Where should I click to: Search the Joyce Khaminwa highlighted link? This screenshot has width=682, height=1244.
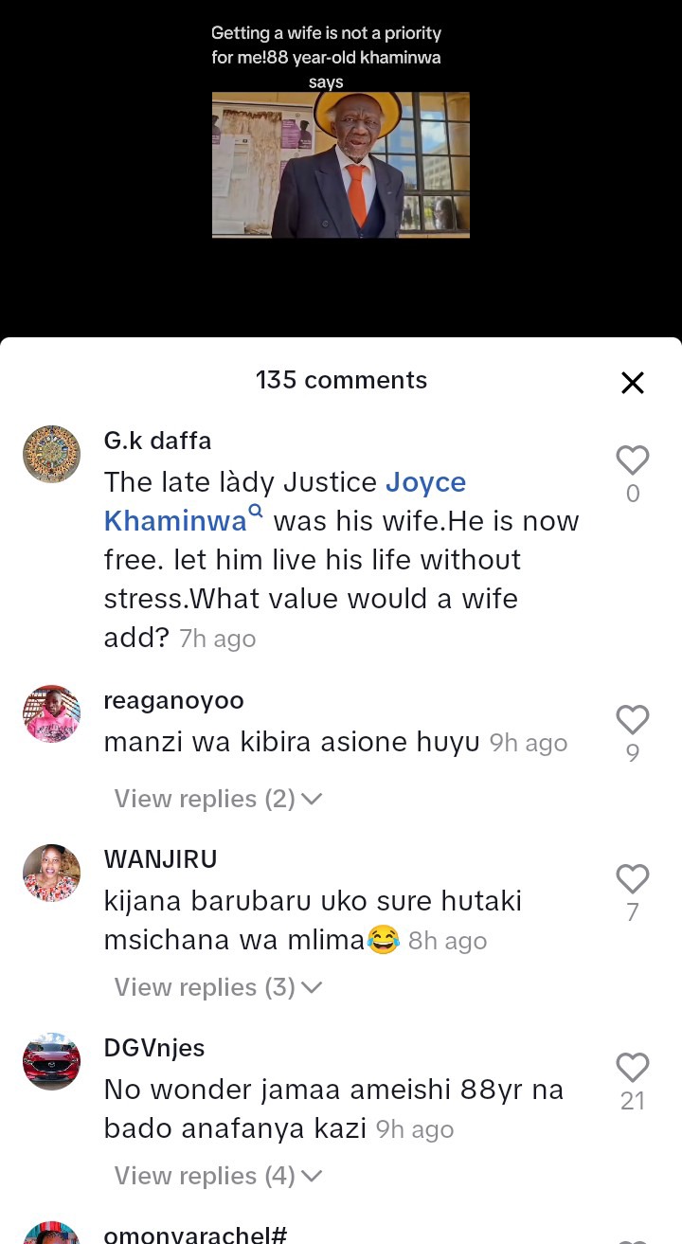click(284, 501)
